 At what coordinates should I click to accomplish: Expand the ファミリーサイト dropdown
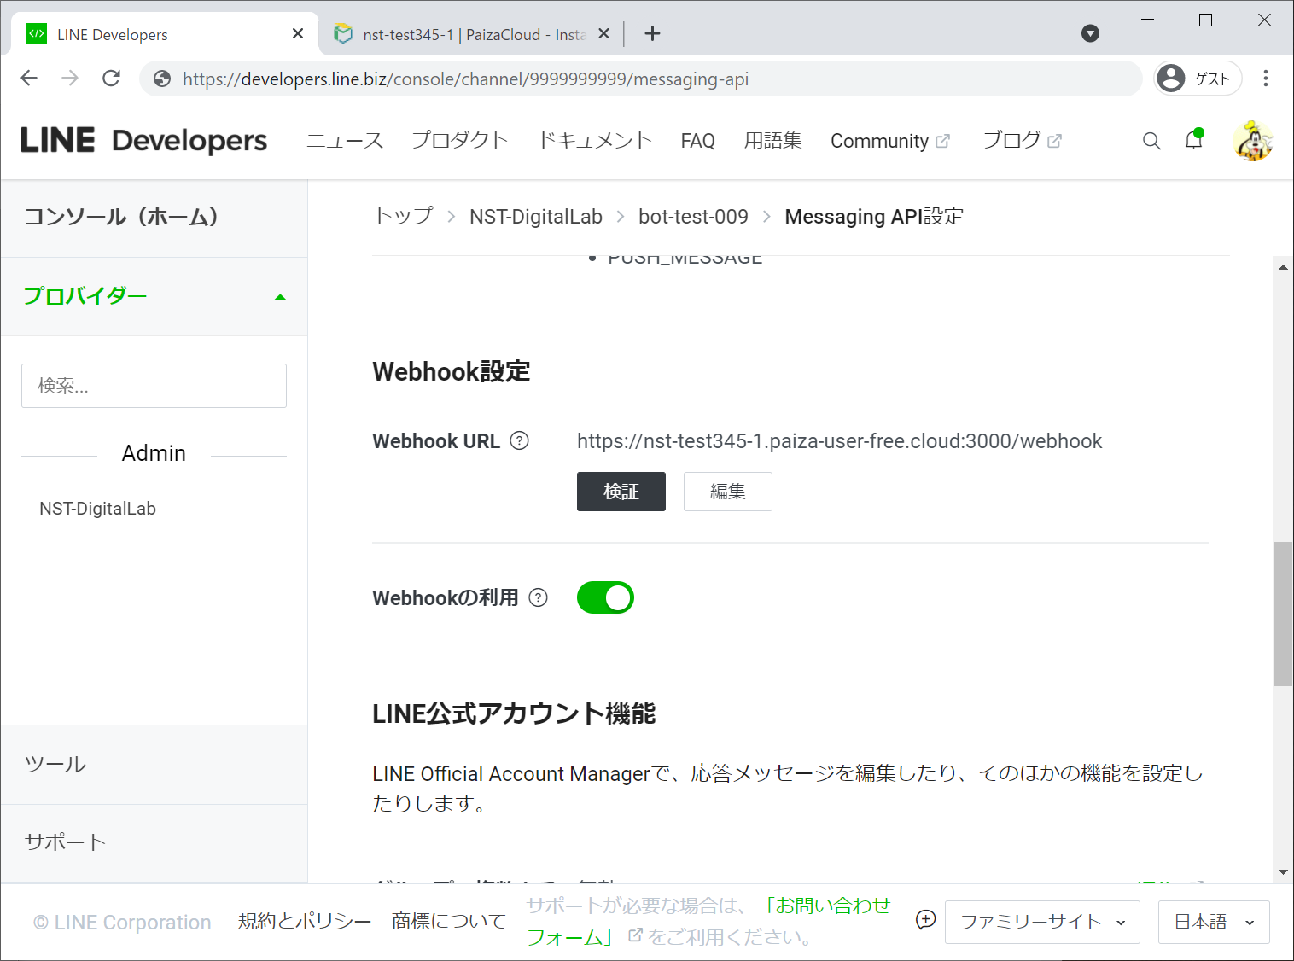[1042, 922]
